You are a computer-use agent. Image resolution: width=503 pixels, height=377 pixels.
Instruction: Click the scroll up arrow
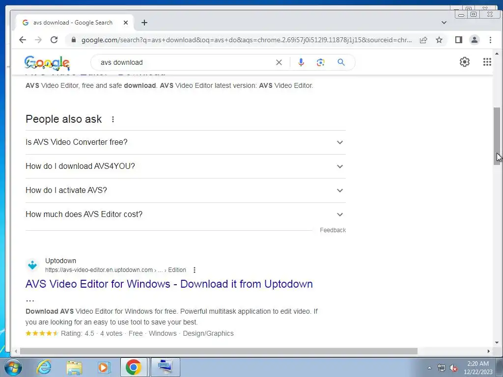click(497, 54)
